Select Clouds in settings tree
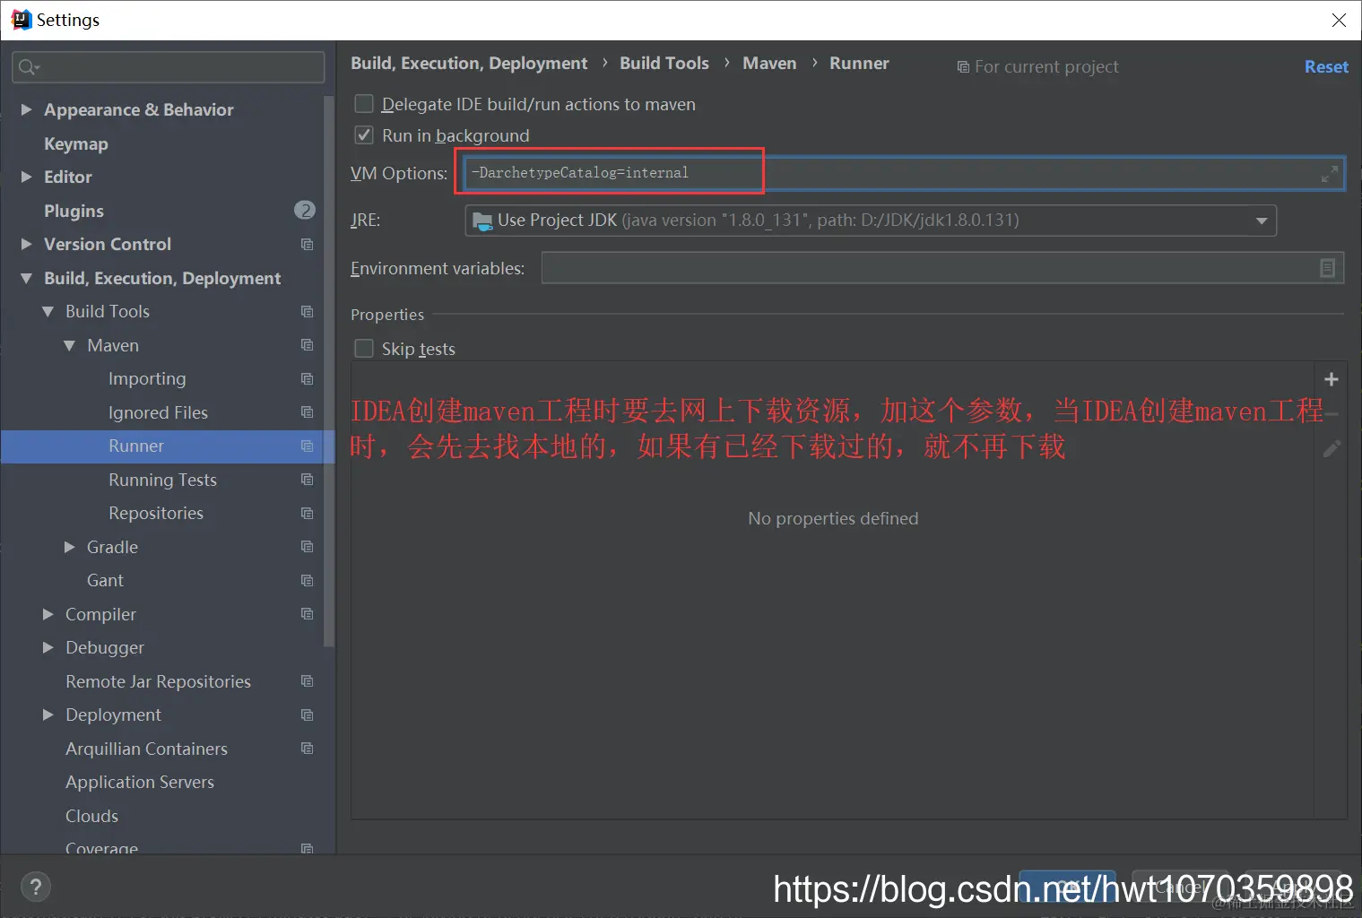 click(91, 816)
